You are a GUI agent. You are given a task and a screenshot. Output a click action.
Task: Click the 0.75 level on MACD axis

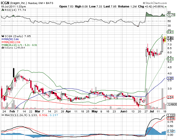coord(170,122)
